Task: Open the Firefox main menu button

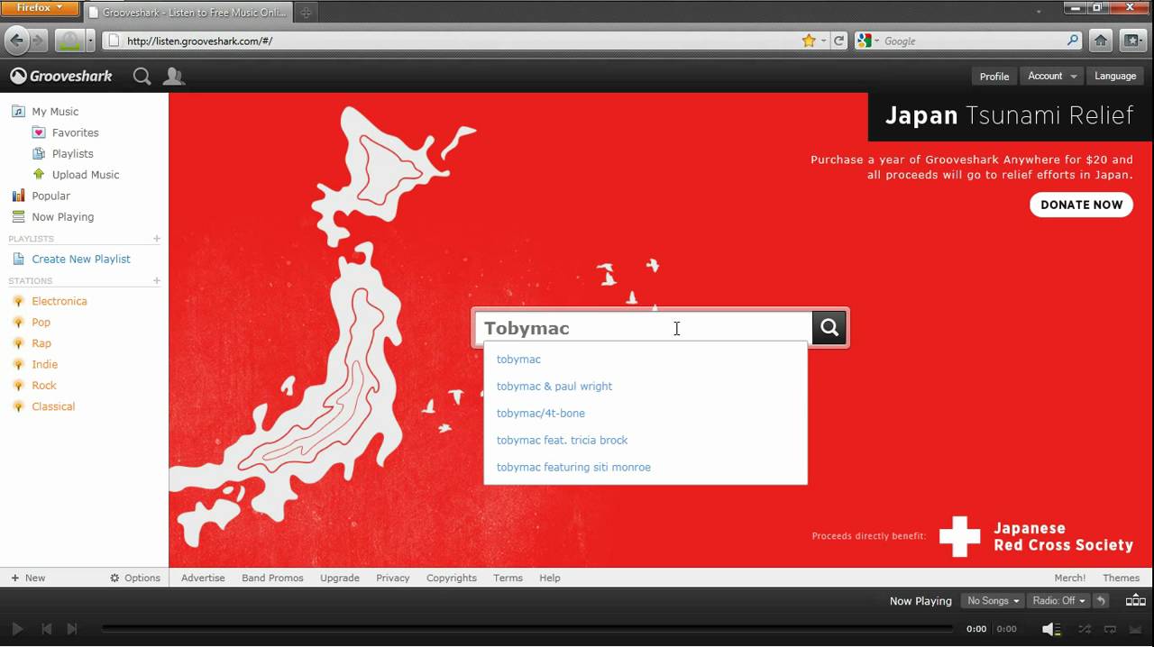Action: (40, 8)
